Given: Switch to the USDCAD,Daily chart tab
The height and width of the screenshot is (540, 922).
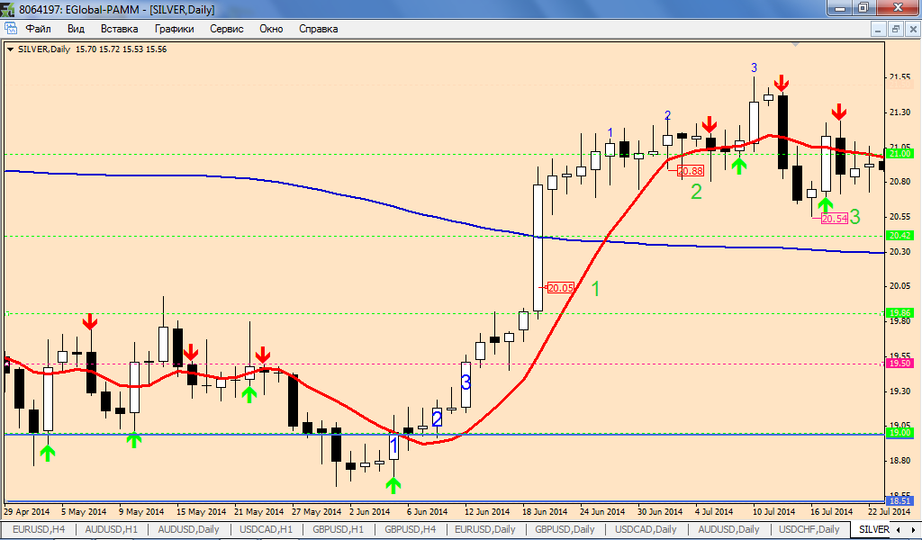Looking at the screenshot, I should point(646,529).
